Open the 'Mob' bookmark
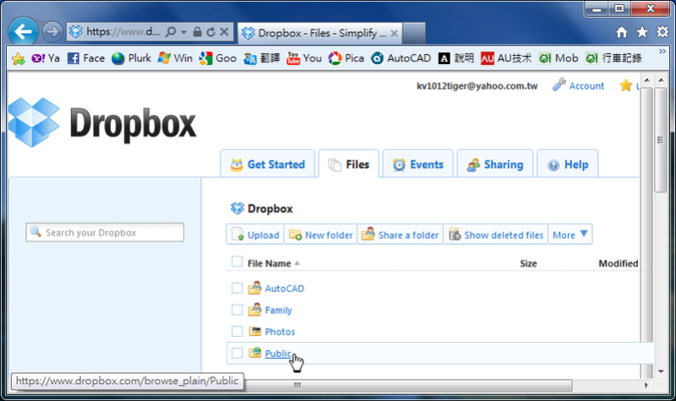 pyautogui.click(x=559, y=58)
